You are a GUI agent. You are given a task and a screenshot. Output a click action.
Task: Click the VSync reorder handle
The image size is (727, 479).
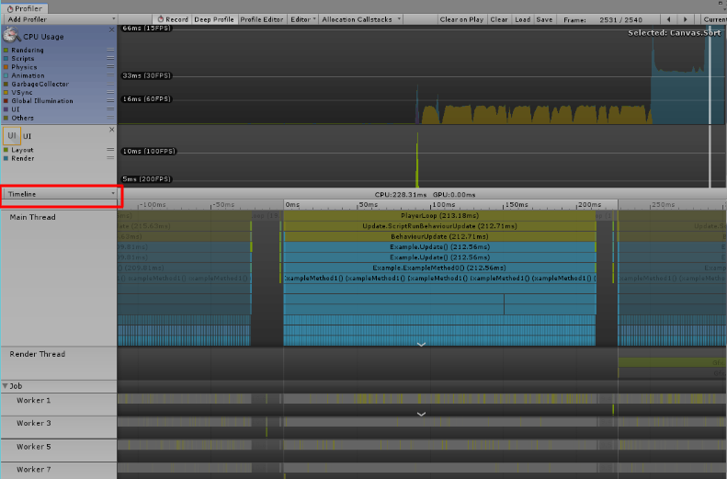[x=110, y=92]
